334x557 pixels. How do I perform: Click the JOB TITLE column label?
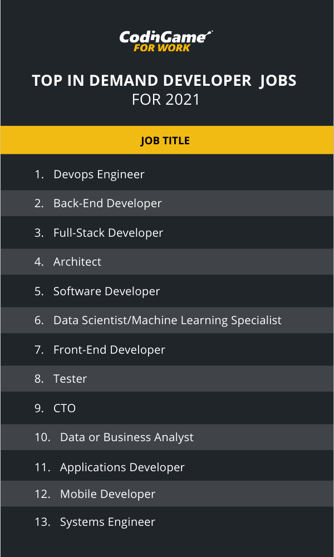(x=165, y=141)
